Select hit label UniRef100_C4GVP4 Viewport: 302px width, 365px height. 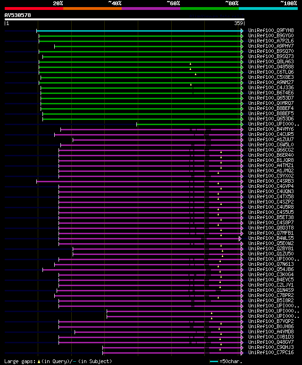tap(271, 186)
